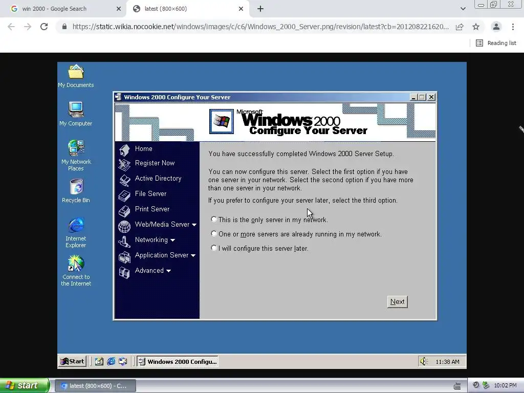Viewport: 524px width, 393px height.
Task: Open a new Chrome tab
Action: [x=260, y=9]
